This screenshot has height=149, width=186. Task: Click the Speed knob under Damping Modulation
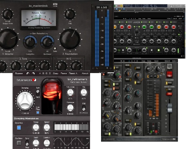(47, 128)
